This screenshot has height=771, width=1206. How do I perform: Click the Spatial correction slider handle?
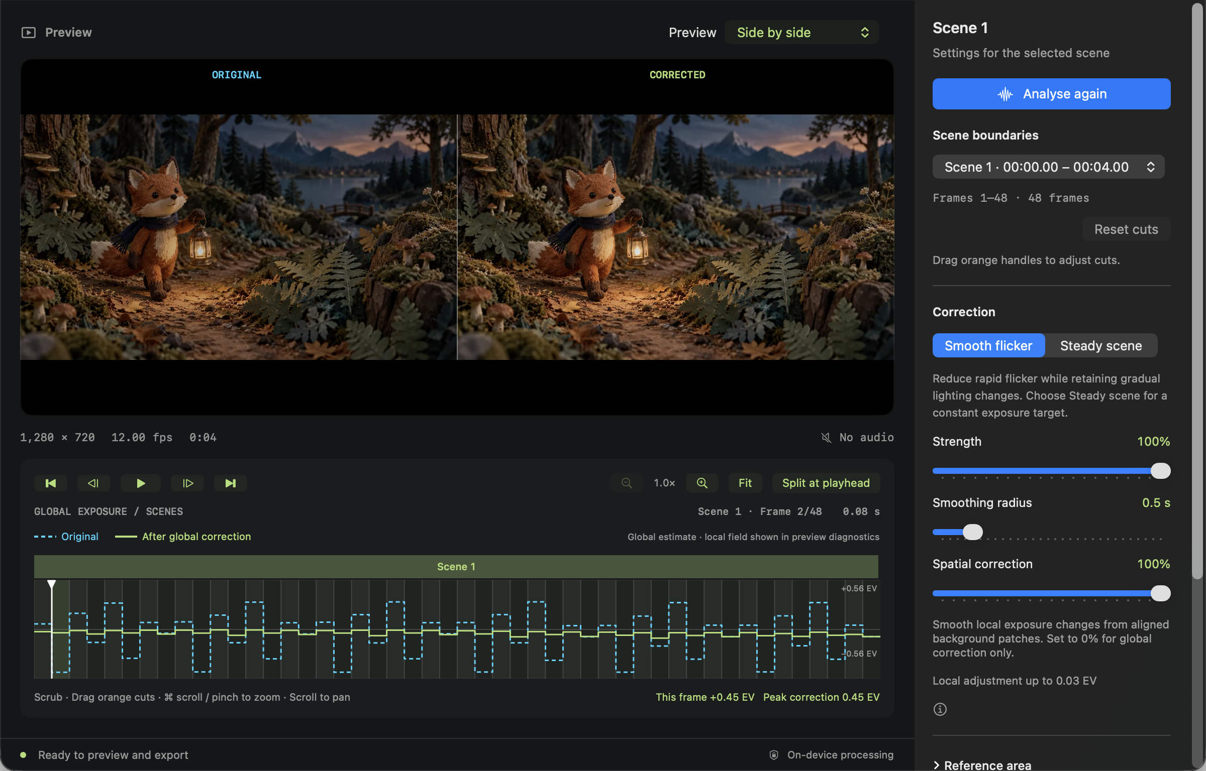tap(1160, 593)
